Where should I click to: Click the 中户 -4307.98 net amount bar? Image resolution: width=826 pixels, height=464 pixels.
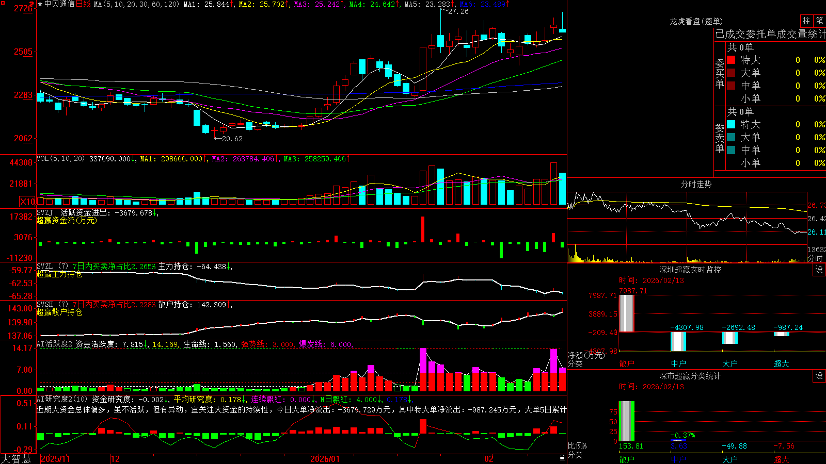point(678,341)
